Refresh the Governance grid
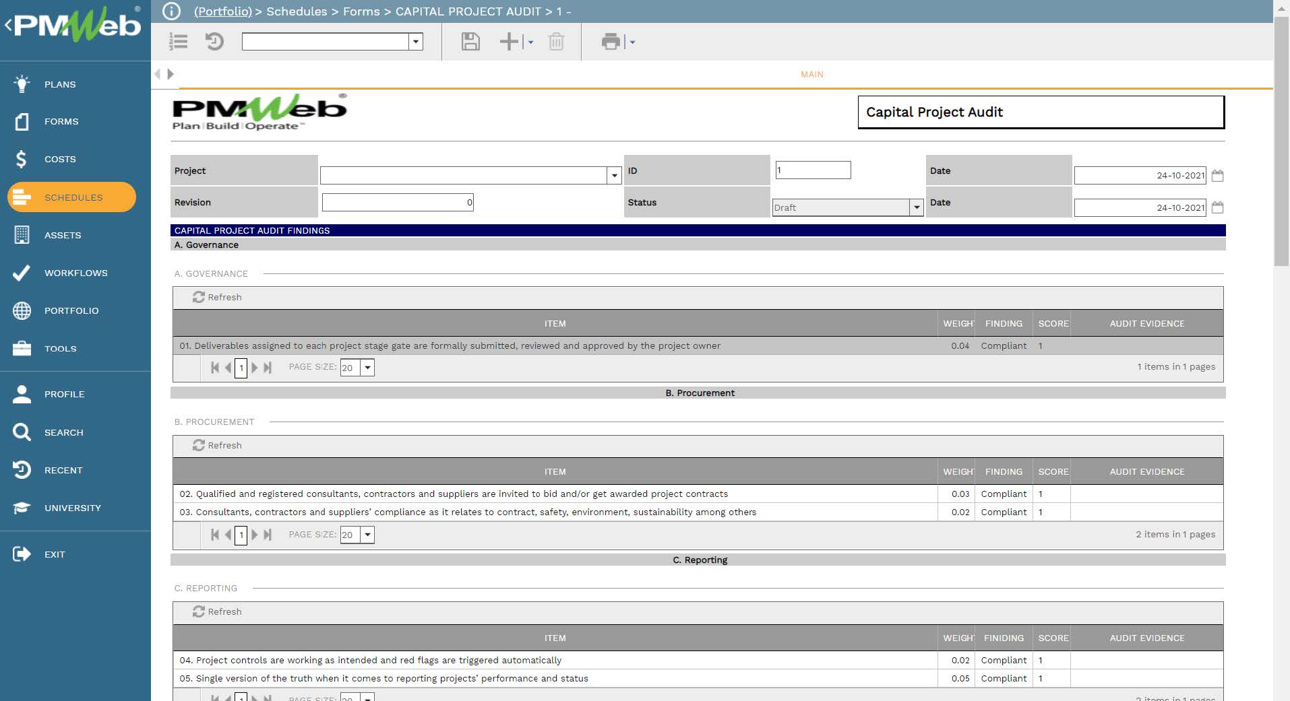The height and width of the screenshot is (701, 1290). (x=217, y=297)
